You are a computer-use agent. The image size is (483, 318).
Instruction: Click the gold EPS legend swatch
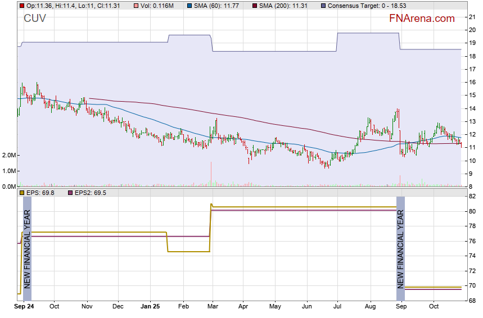coord(22,193)
